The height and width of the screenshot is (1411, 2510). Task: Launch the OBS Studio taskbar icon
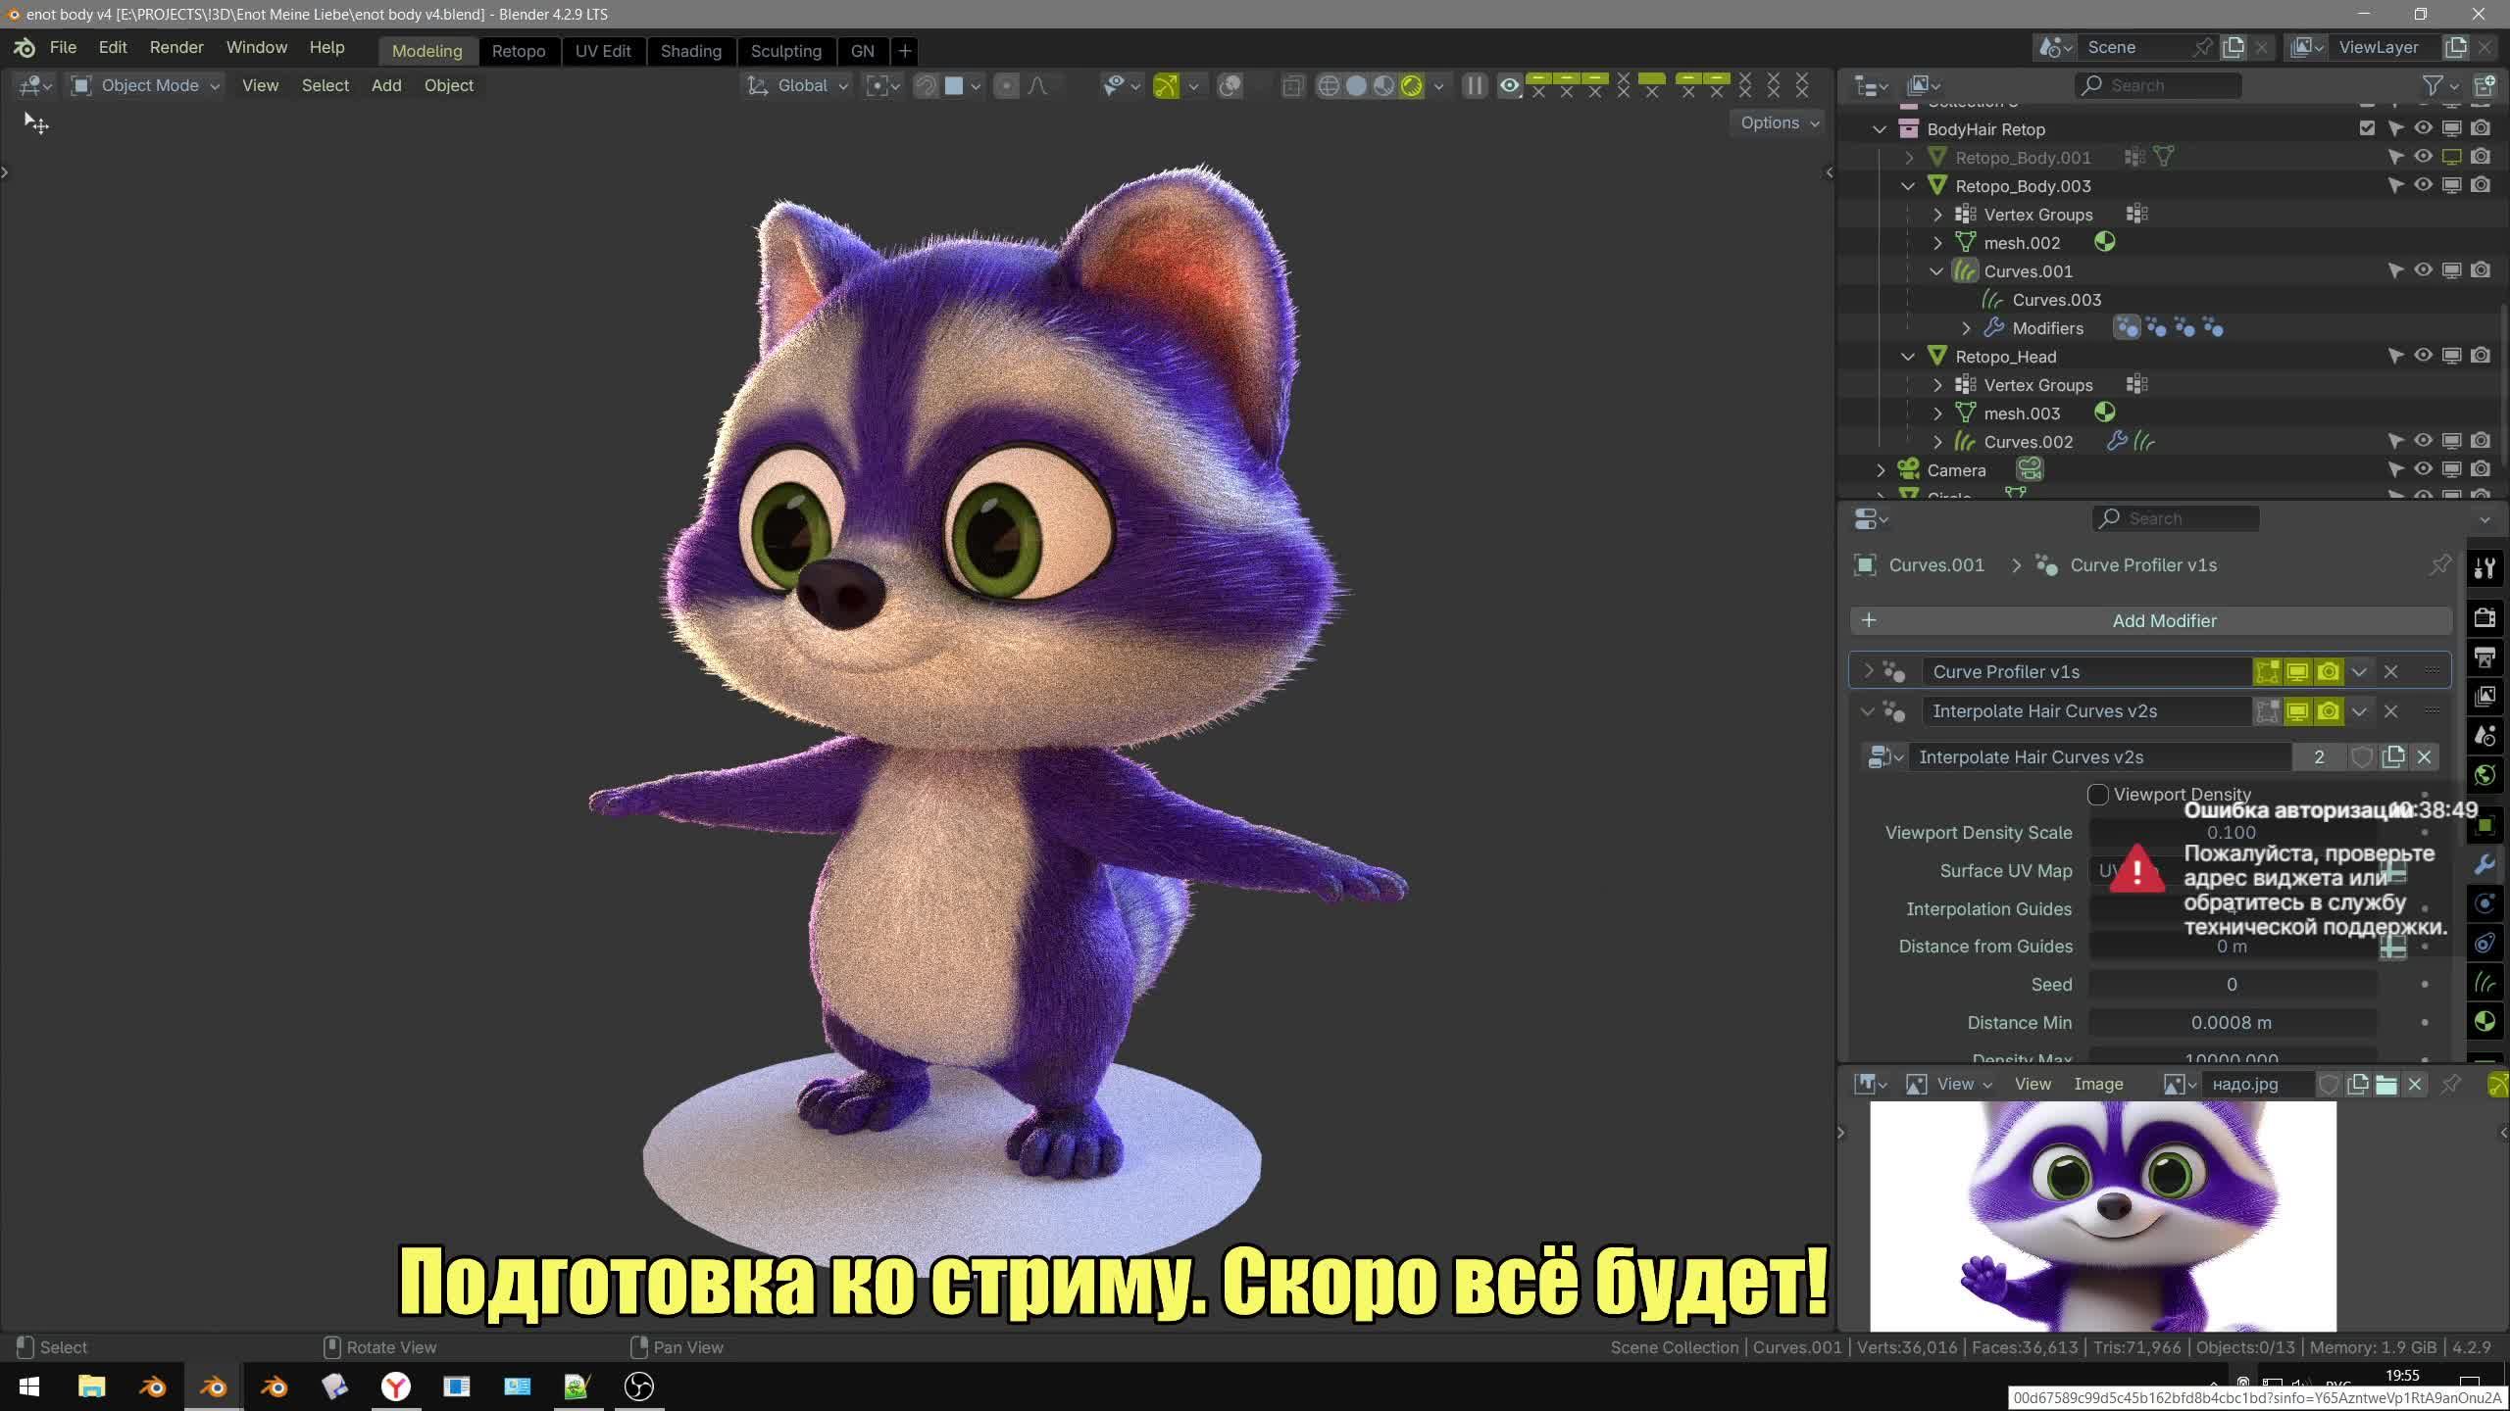638,1387
